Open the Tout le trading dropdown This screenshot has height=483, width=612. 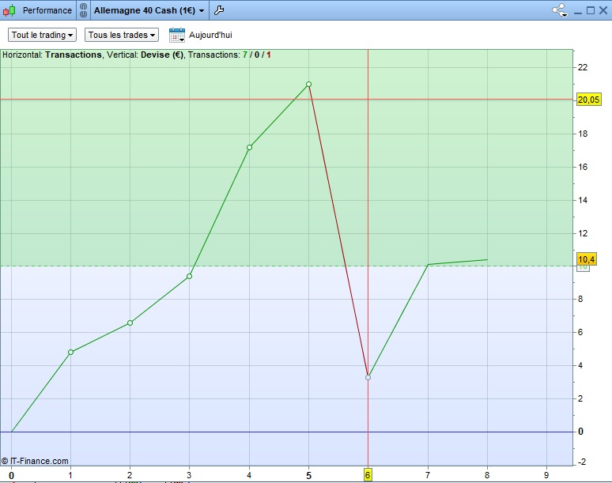(42, 35)
